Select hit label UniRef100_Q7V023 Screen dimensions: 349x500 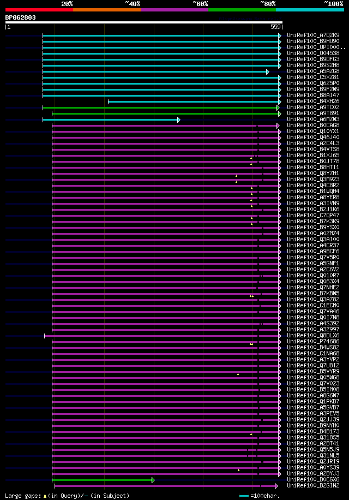pyautogui.click(x=313, y=383)
